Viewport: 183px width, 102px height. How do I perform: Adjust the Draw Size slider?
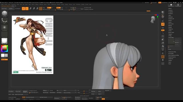point(77,9)
